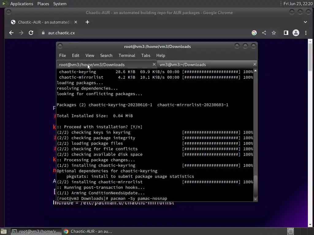The width and height of the screenshot is (314, 235).
Task: Open the terminal View menu
Action: (90, 56)
